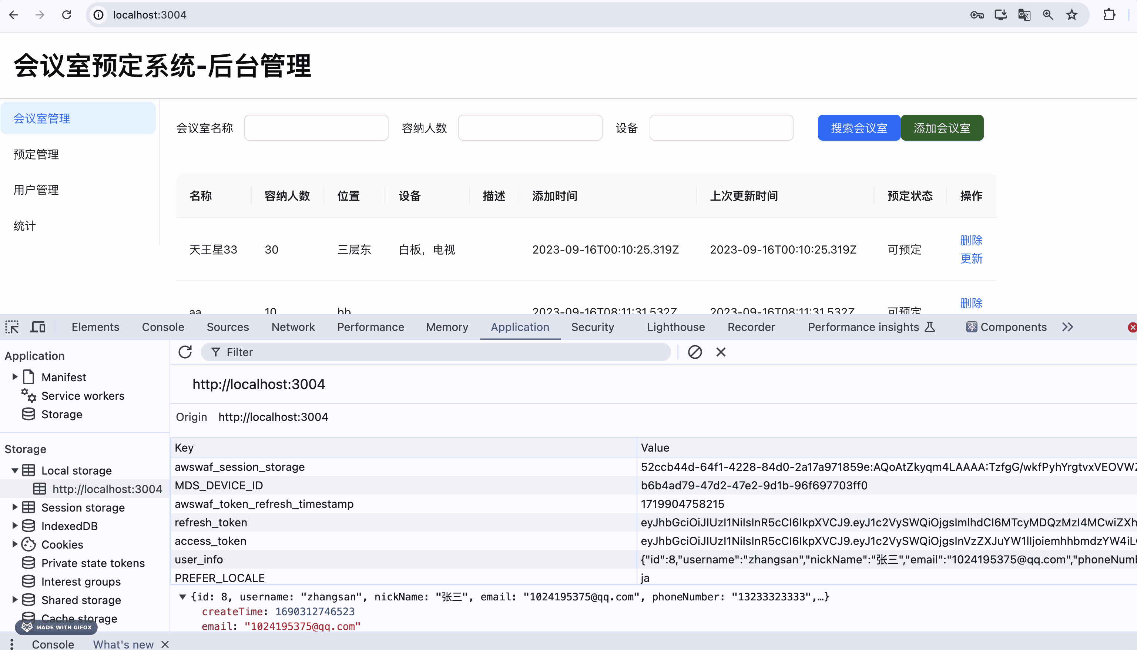Click the green 添加会议室 button
The width and height of the screenshot is (1137, 650).
coord(942,128)
